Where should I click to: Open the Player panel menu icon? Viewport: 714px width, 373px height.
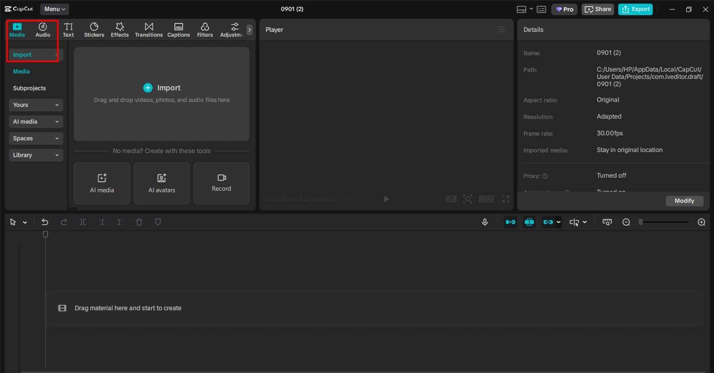502,30
